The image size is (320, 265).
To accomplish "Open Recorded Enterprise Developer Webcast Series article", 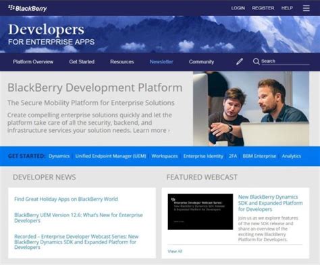I will 76,242.
